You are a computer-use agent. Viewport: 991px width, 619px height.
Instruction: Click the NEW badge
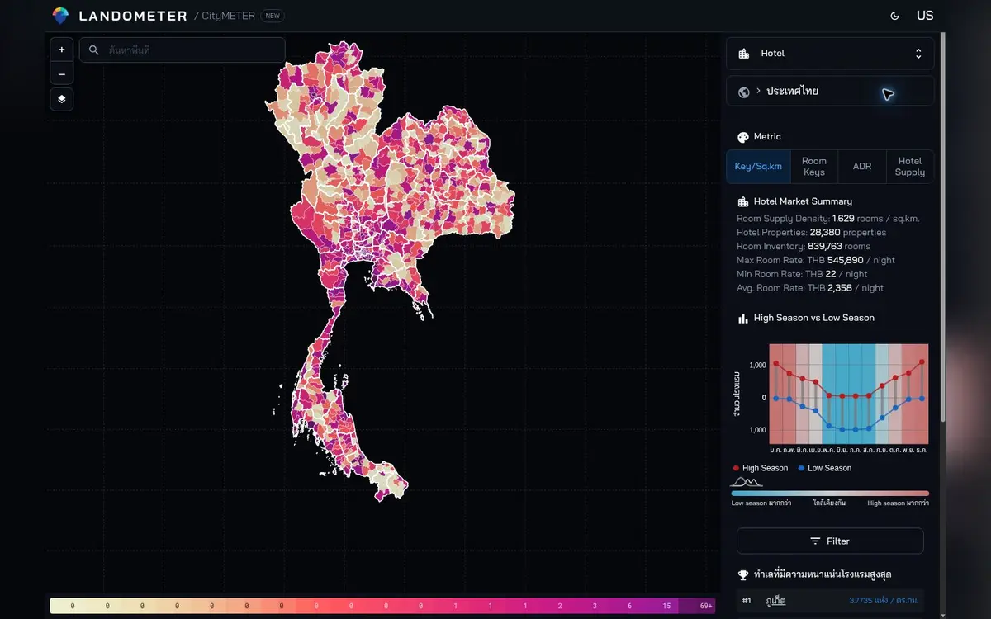click(273, 16)
